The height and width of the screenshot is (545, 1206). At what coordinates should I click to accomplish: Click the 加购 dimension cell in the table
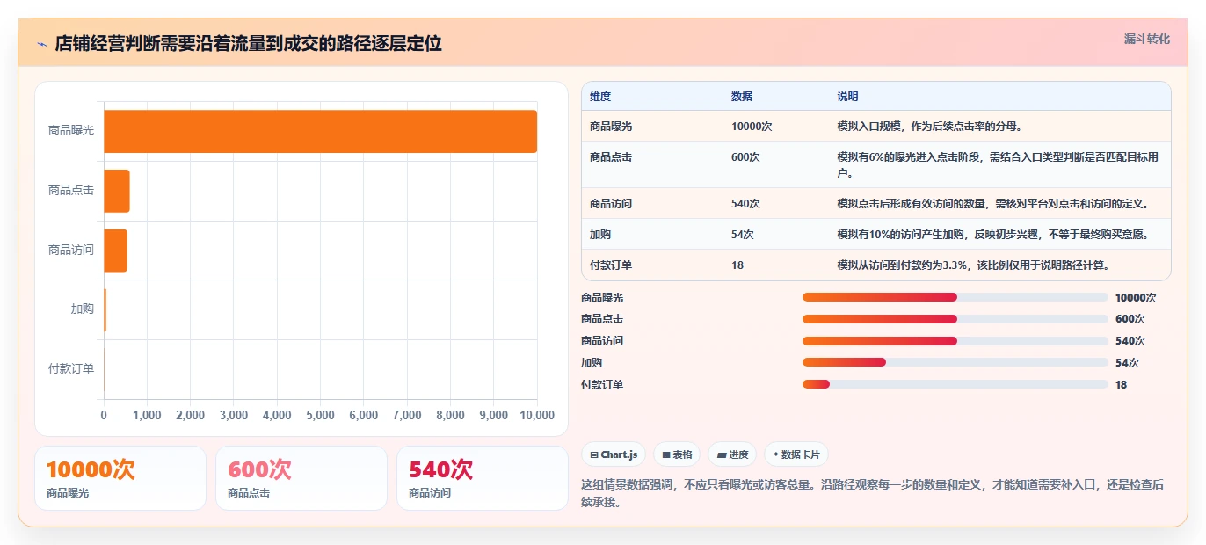point(600,234)
